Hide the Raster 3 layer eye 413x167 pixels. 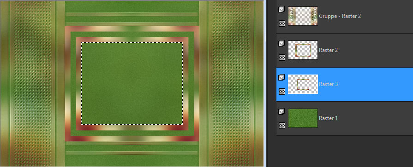[x=282, y=92]
